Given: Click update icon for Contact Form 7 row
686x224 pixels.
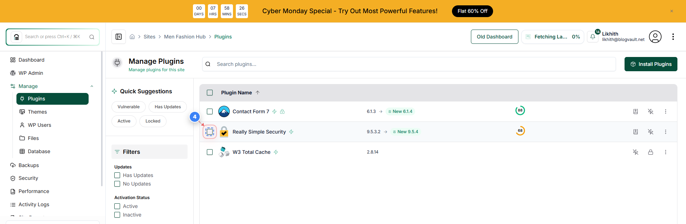Looking at the screenshot, I should pos(636,111).
